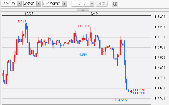Click the 115.200 axis value
This screenshot has width=169, height=105.
pyautogui.click(x=160, y=27)
